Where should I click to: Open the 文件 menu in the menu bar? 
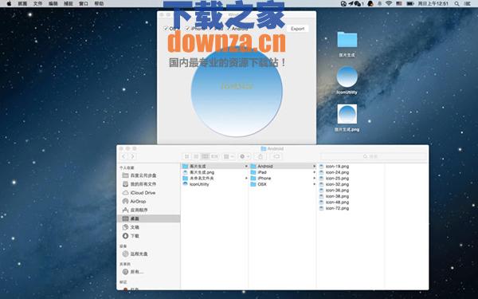37,4
